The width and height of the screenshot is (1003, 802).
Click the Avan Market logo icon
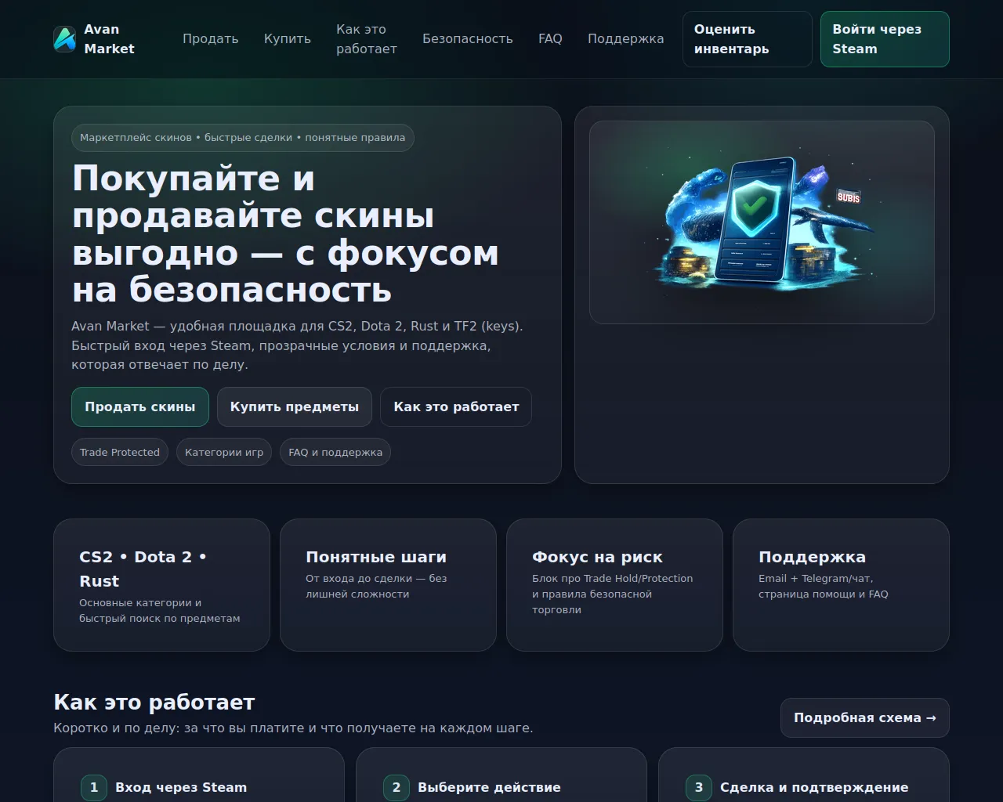point(64,39)
